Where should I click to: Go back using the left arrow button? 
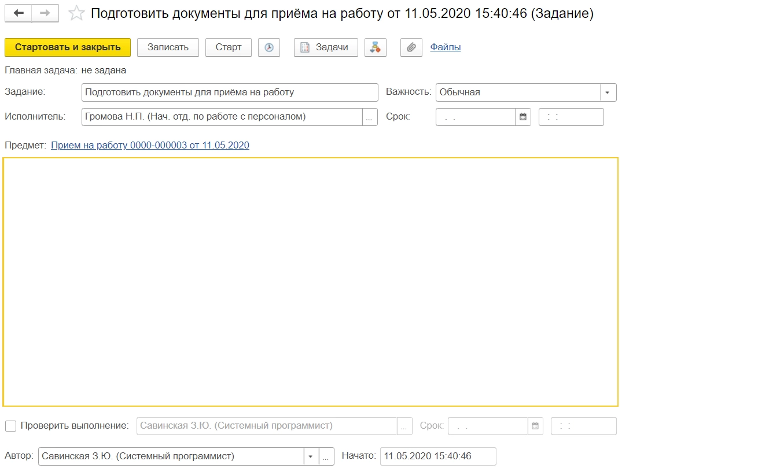click(x=19, y=13)
